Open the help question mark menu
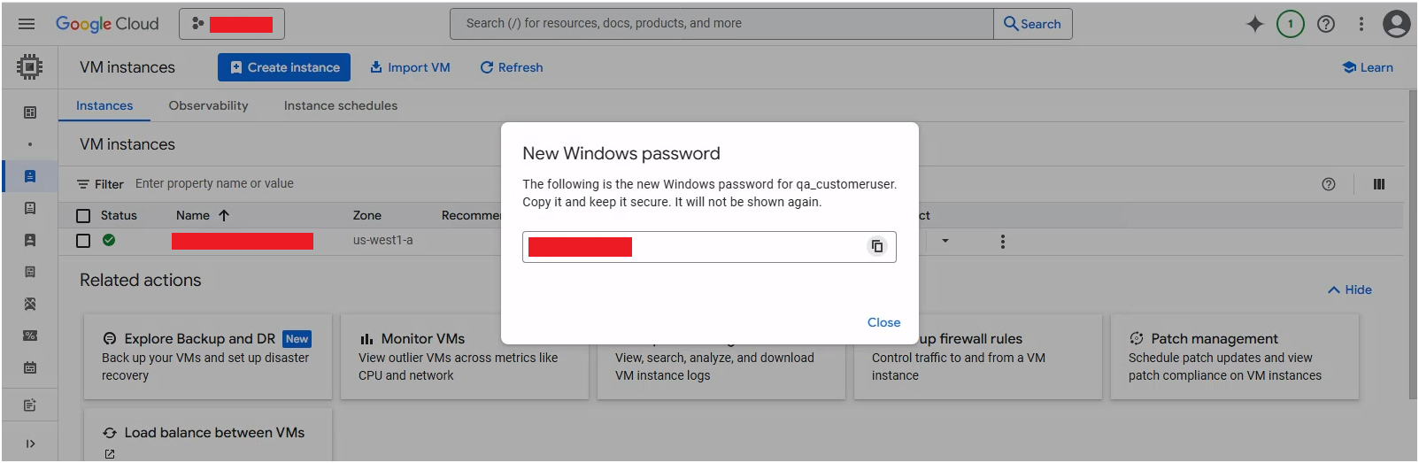The width and height of the screenshot is (1419, 463). click(1325, 24)
